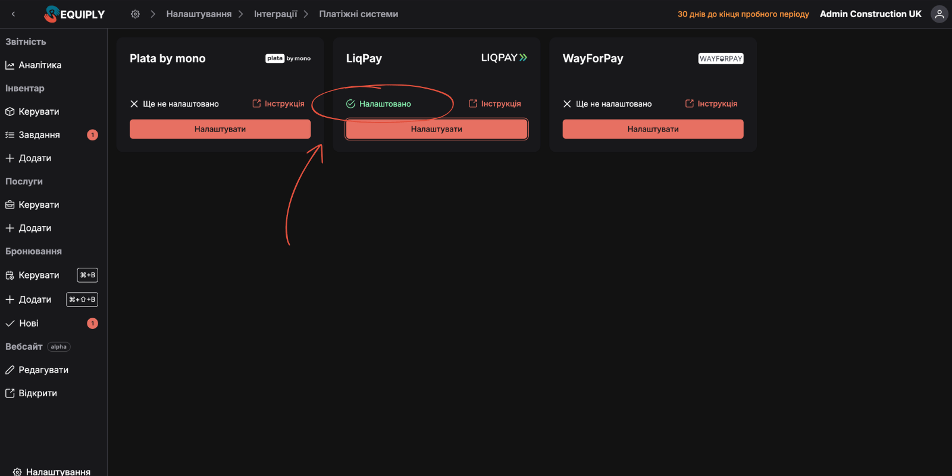The width and height of the screenshot is (952, 476).
Task: Open Інструкція link for Plata by mono
Action: pos(278,104)
